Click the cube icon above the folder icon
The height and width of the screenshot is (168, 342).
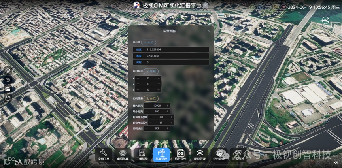click(x=8, y=80)
